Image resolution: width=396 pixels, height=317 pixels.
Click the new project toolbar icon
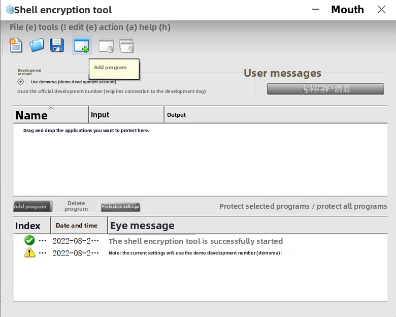coord(16,45)
